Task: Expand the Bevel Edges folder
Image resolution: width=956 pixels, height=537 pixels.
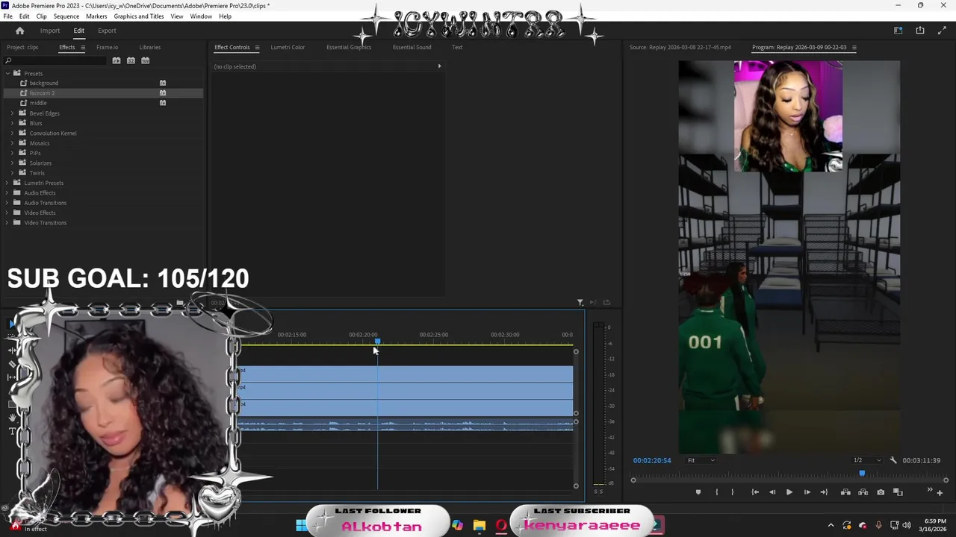Action: pyautogui.click(x=12, y=113)
